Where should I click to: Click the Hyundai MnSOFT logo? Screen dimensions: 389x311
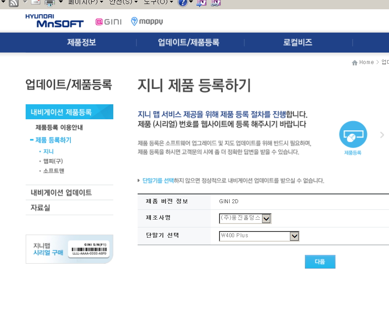click(54, 21)
